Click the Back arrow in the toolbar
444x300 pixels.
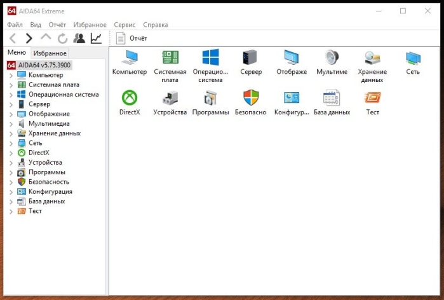(x=13, y=38)
